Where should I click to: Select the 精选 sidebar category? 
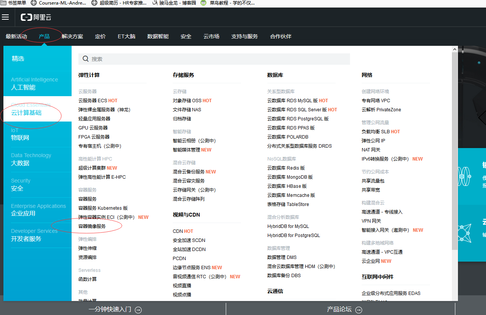(x=38, y=58)
